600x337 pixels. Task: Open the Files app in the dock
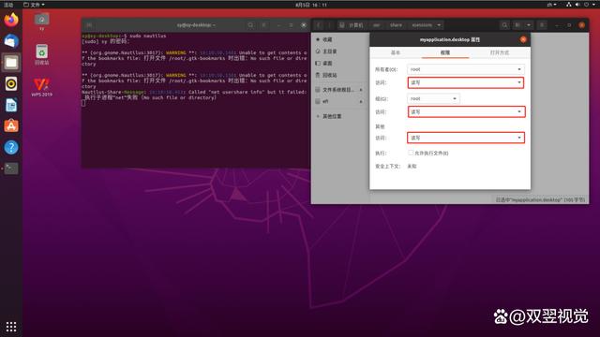11,63
